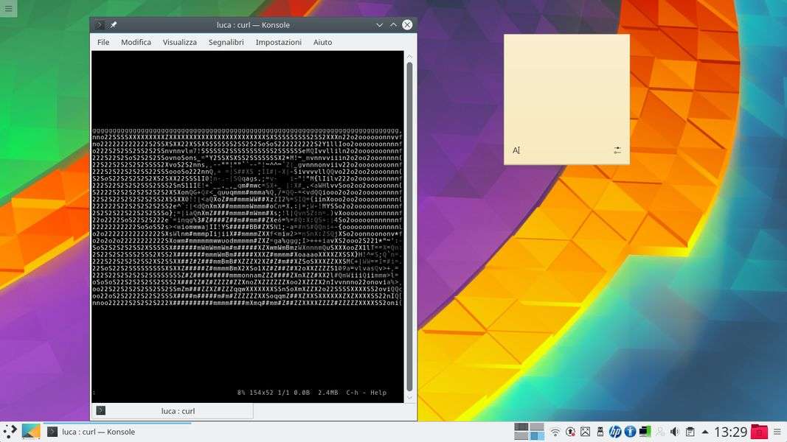
Task: Open the Segnalibri menu
Action: pyautogui.click(x=226, y=43)
